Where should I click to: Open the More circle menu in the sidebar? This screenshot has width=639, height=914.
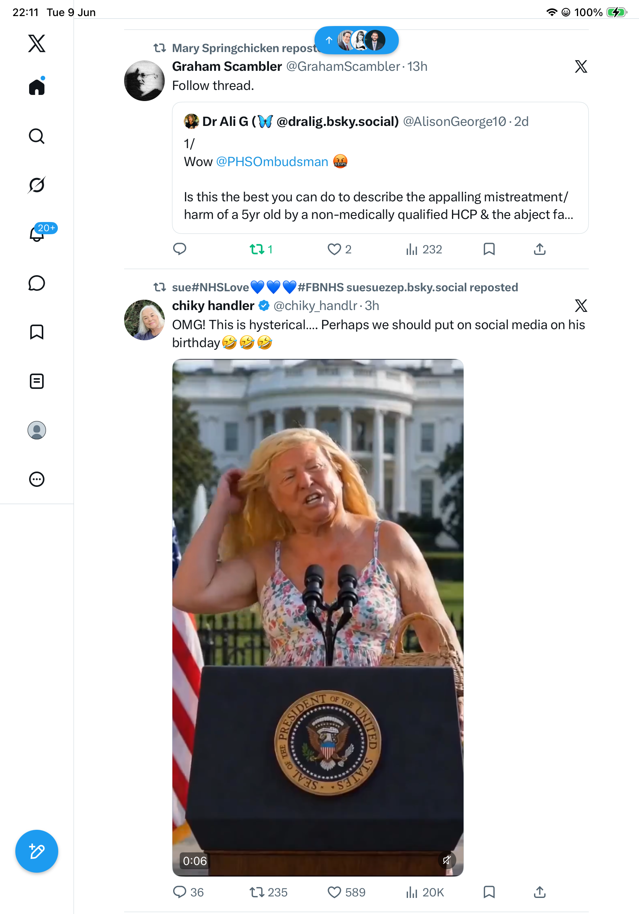coord(37,479)
